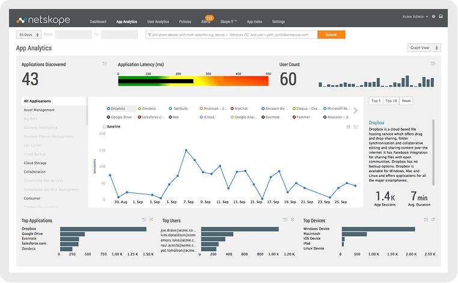
Task: Toggle HipChat series in legend
Action: [239, 109]
